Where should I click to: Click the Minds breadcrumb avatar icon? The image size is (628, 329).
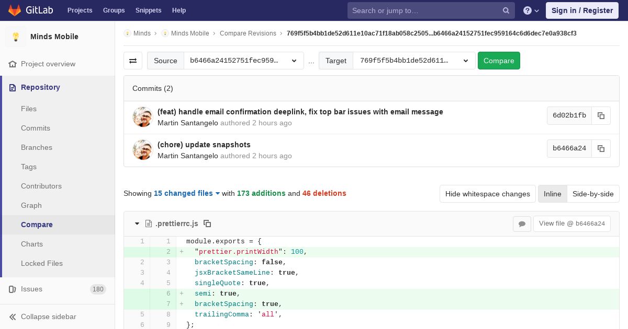pos(127,33)
